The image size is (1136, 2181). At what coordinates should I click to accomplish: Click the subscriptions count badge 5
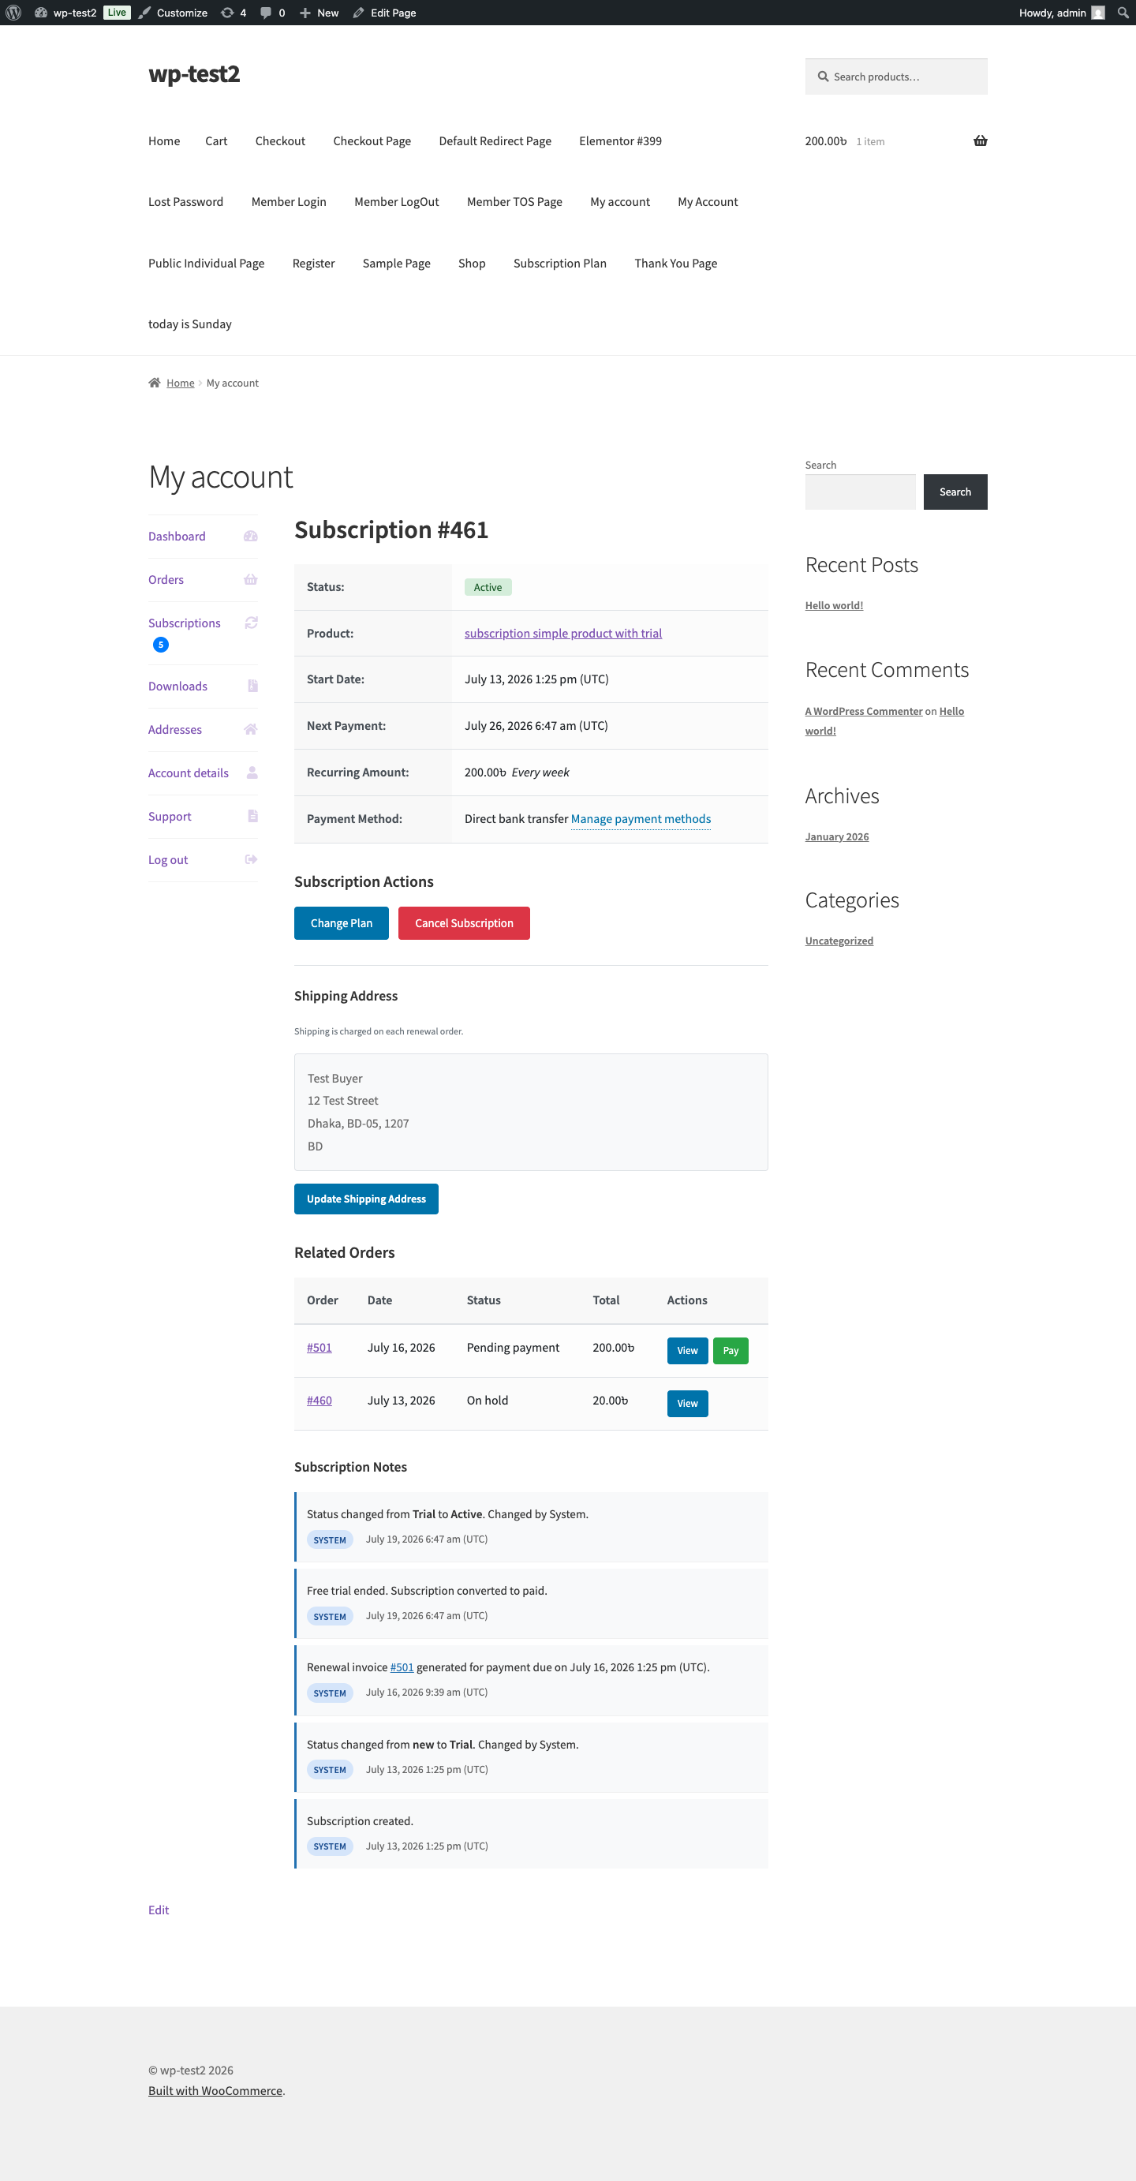pyautogui.click(x=161, y=645)
